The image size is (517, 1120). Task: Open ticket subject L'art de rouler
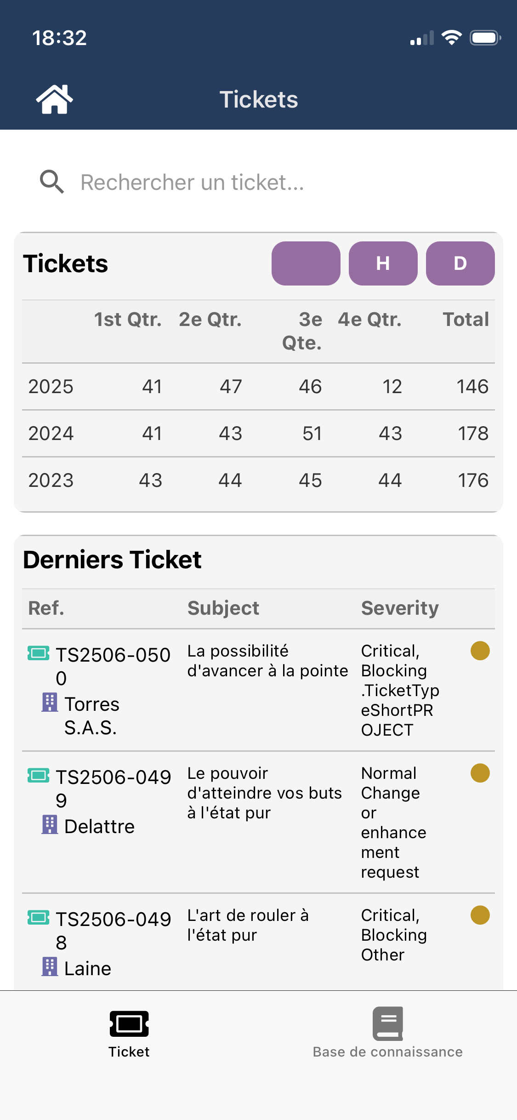(248, 925)
